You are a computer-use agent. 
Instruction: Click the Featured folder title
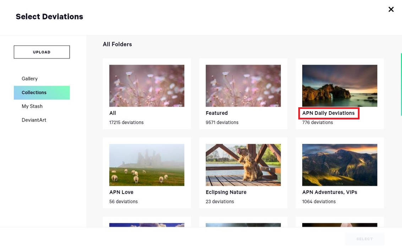(217, 113)
